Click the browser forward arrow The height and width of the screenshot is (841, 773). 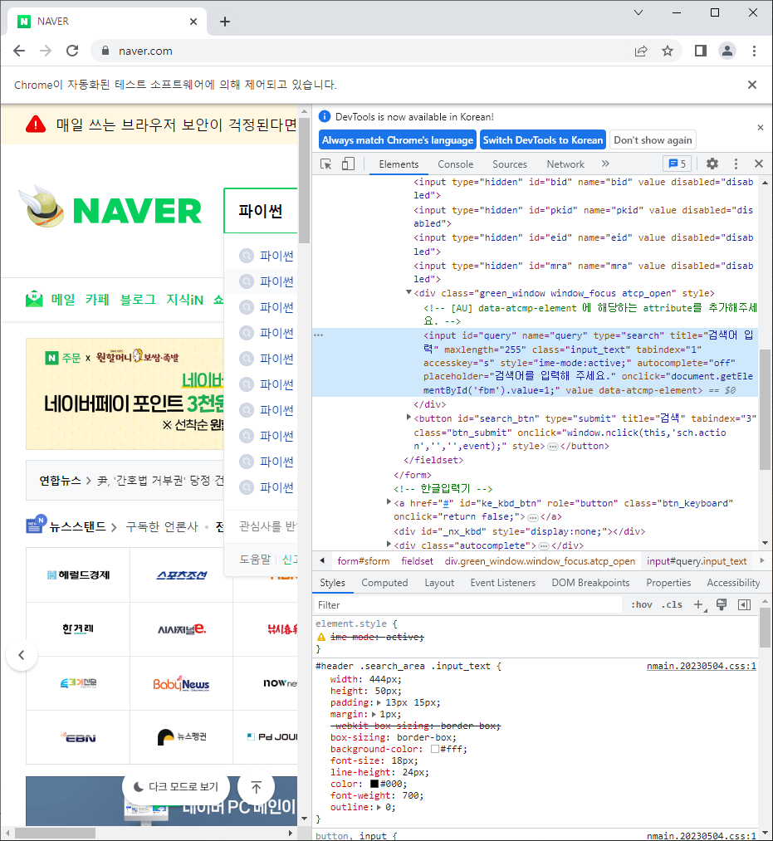coord(46,51)
